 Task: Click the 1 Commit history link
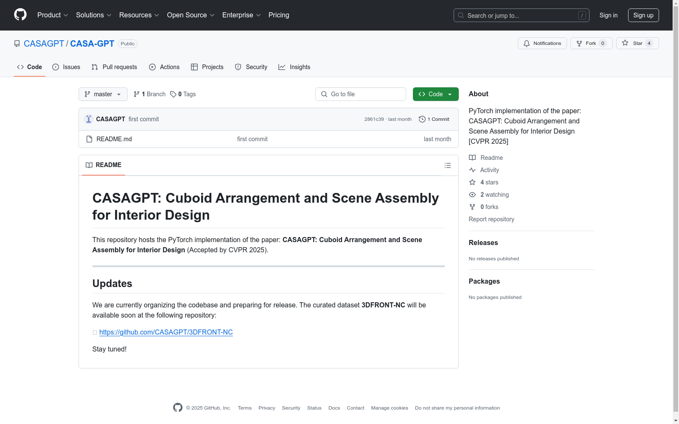click(434, 119)
